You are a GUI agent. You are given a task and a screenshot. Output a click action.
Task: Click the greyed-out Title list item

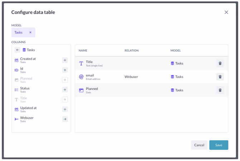tap(41, 99)
